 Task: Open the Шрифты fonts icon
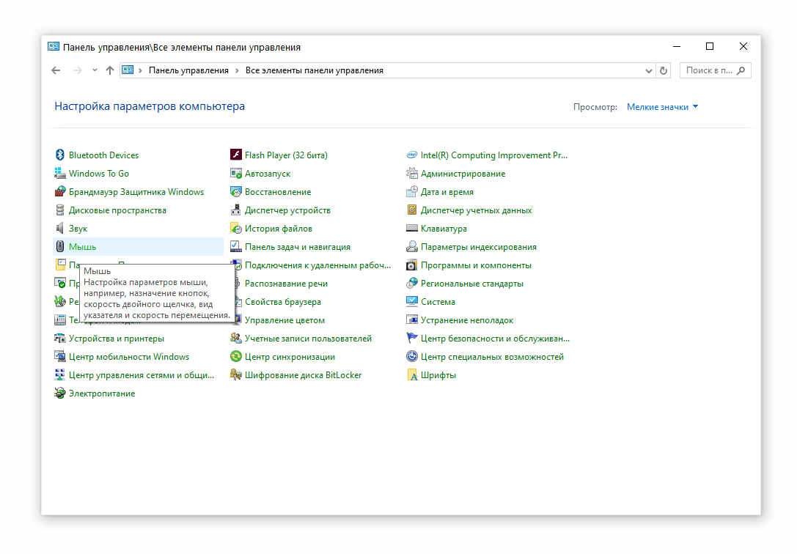(x=412, y=374)
